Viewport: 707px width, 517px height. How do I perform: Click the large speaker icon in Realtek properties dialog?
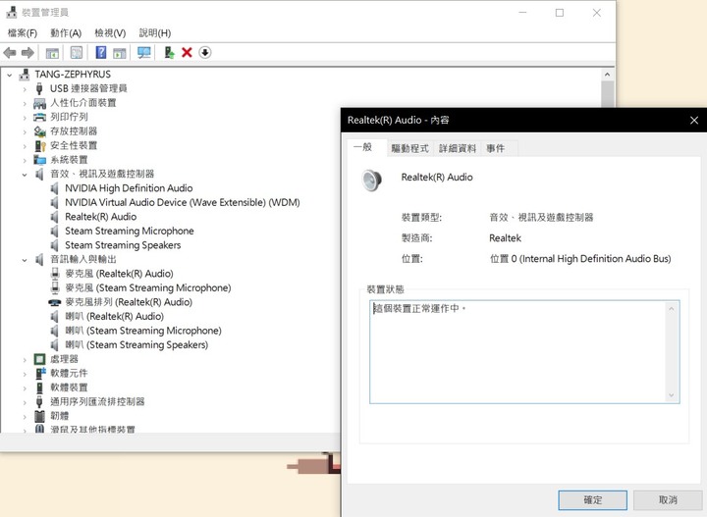(x=371, y=181)
